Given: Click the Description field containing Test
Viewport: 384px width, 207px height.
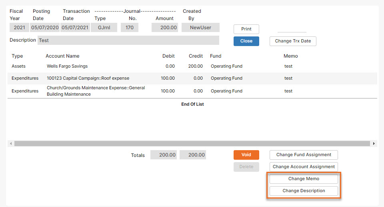Looking at the screenshot, I should 128,40.
